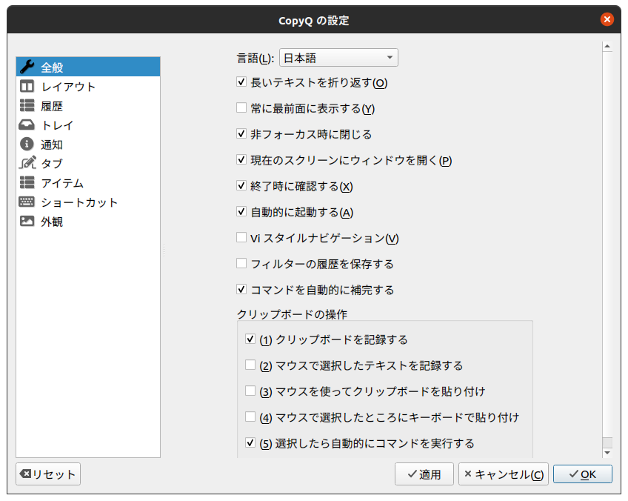Go to the トレイ settings section
This screenshot has width=628, height=501.
click(88, 125)
